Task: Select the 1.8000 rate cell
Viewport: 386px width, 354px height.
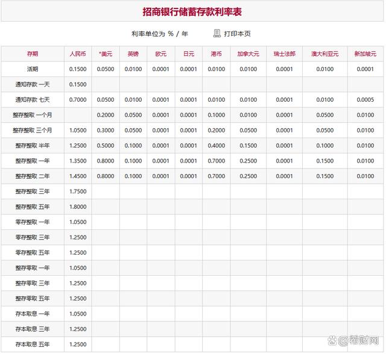Action: coord(78,206)
